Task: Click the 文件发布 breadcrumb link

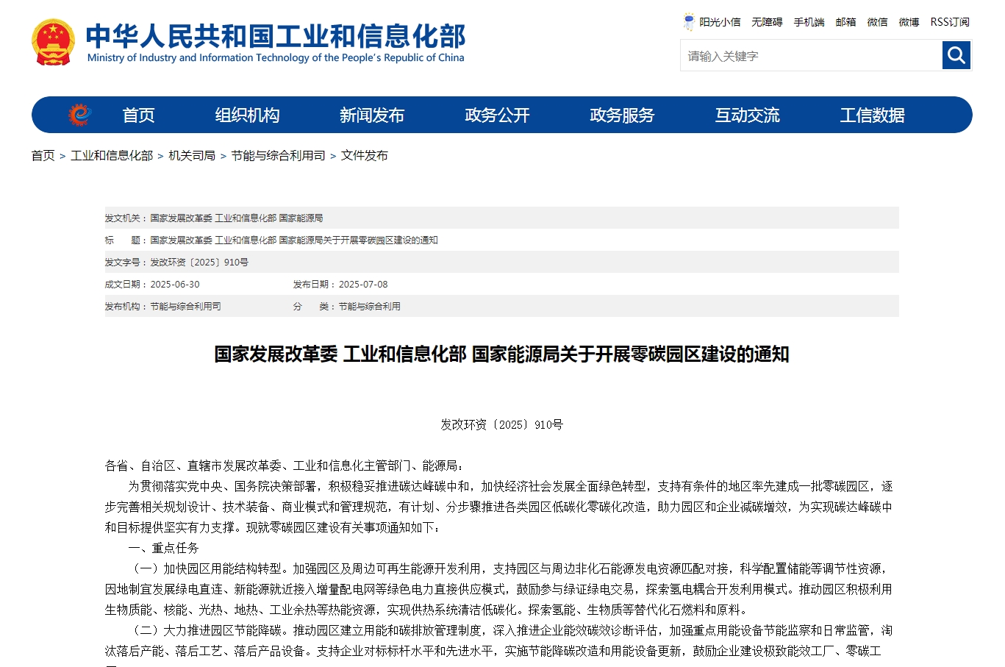Action: [x=366, y=155]
